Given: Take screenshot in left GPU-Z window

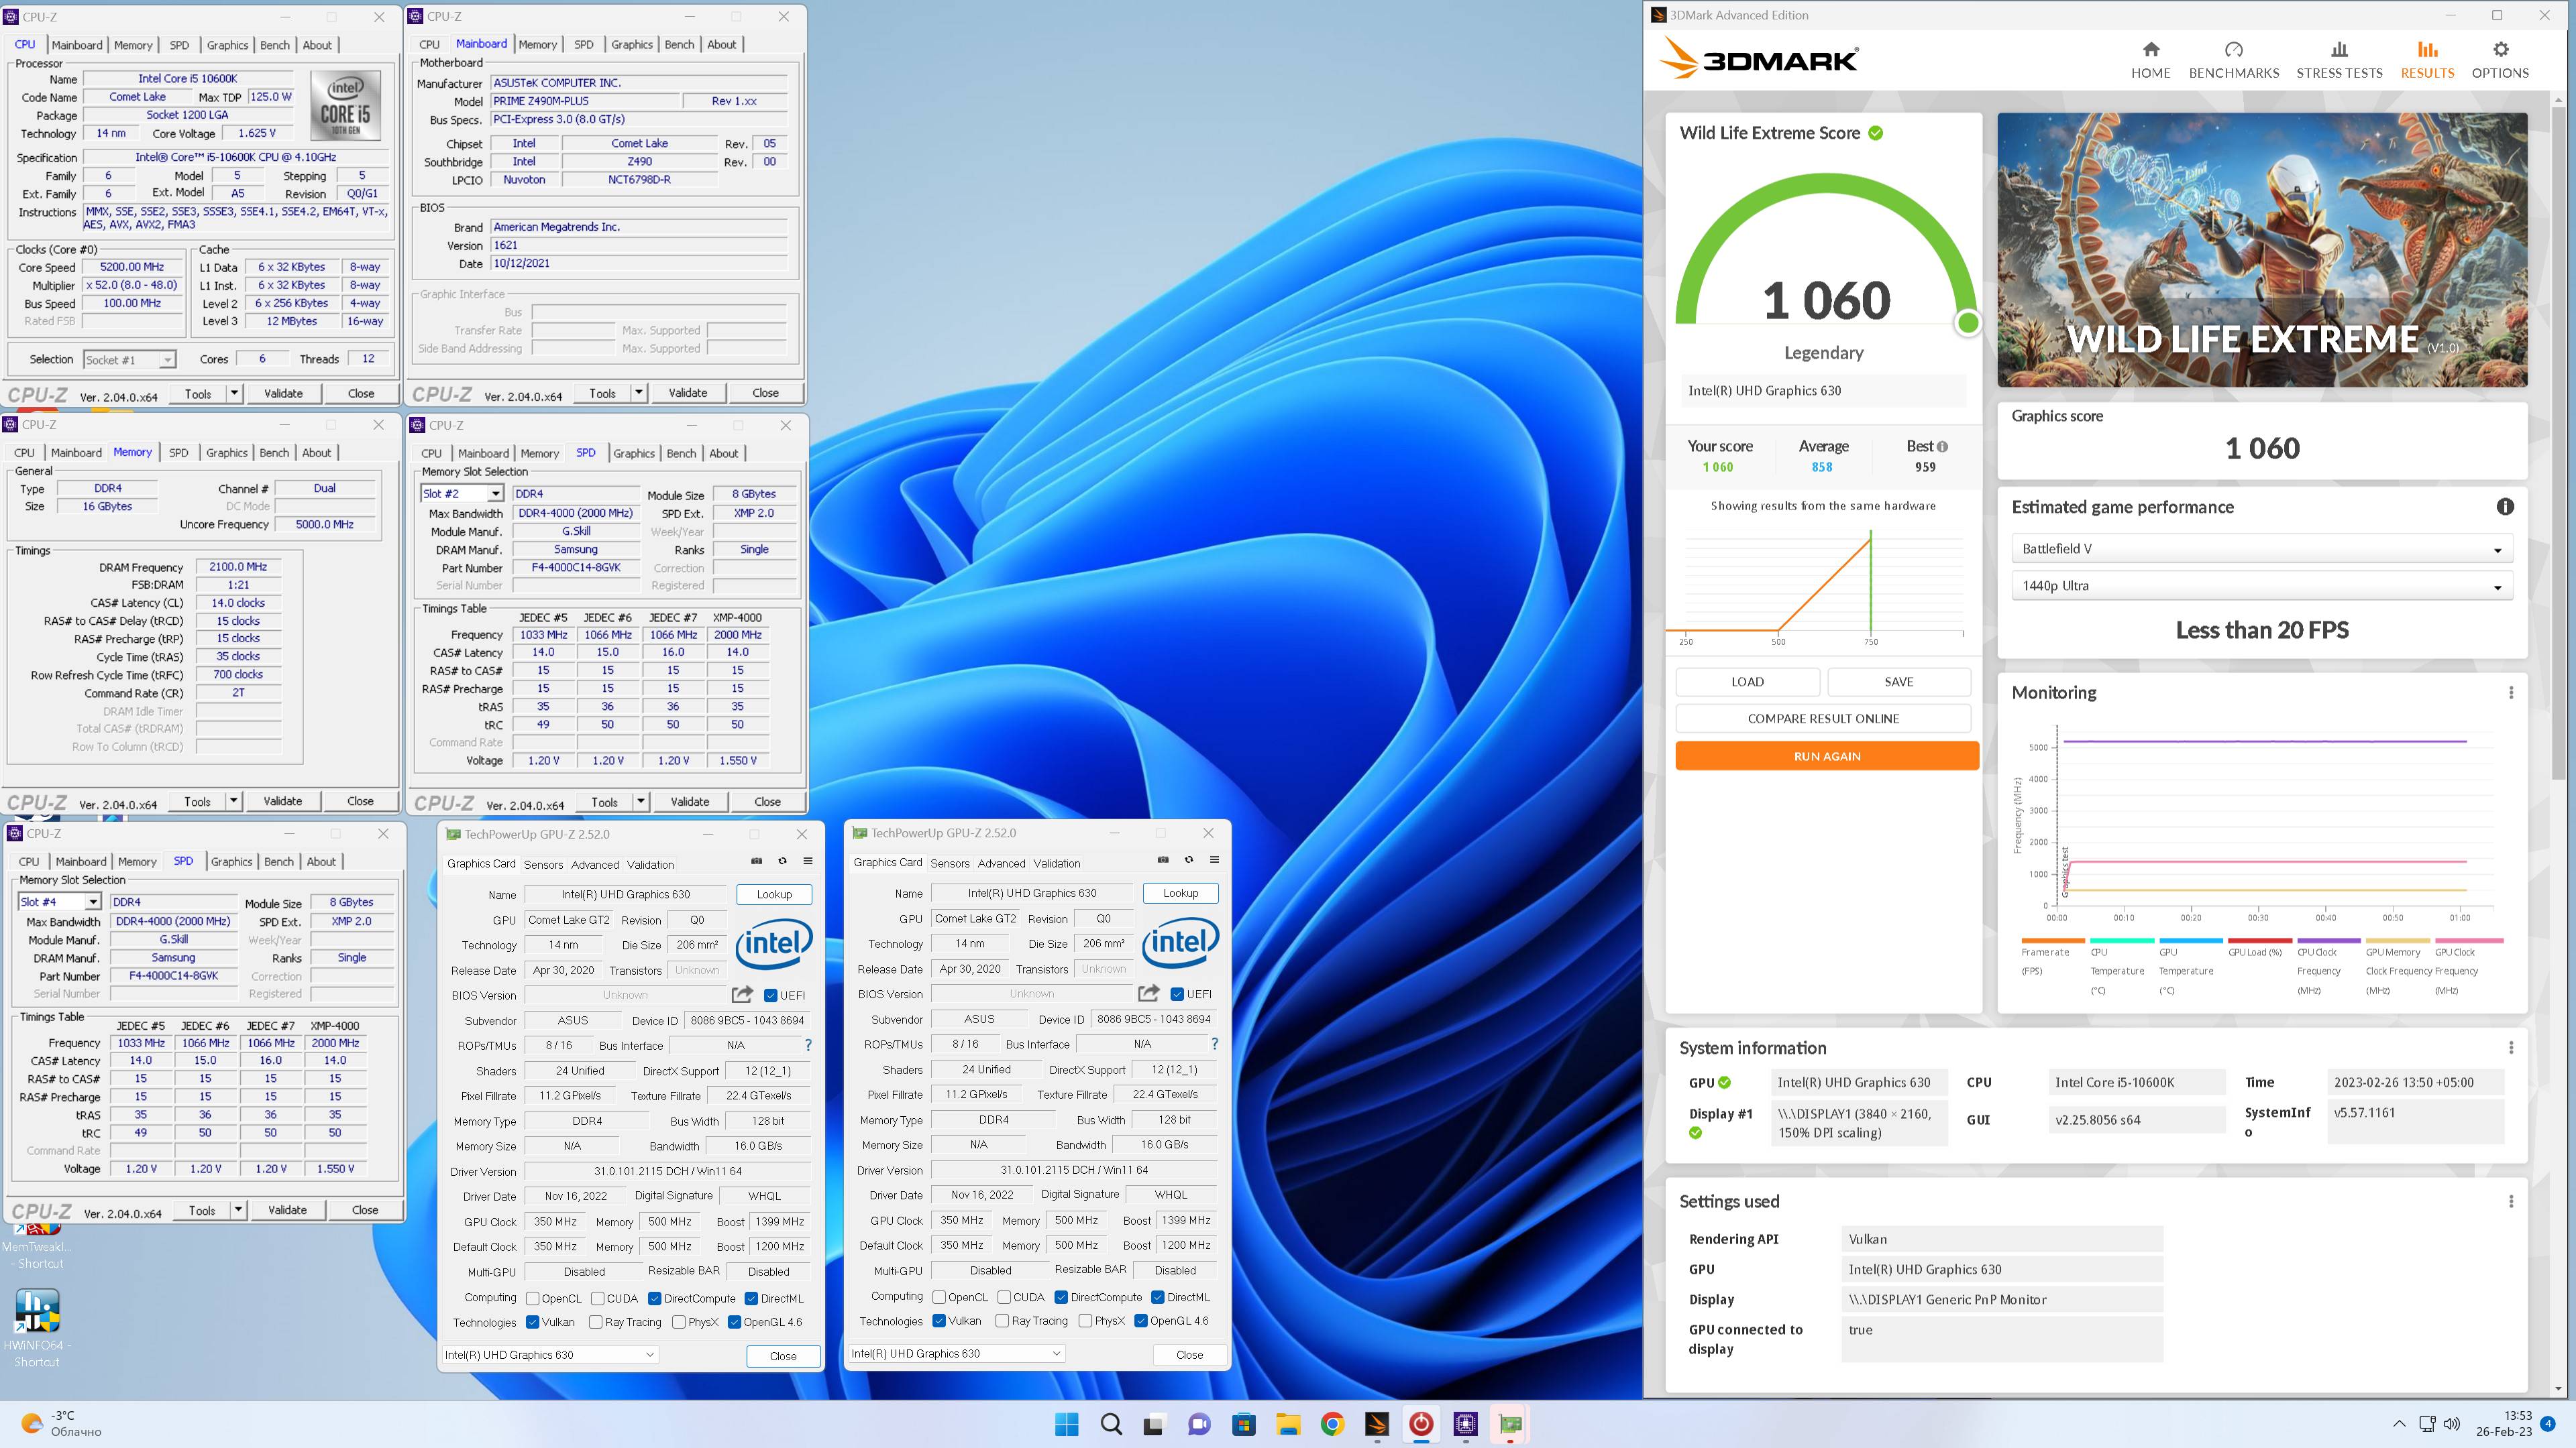Looking at the screenshot, I should pos(756,860).
